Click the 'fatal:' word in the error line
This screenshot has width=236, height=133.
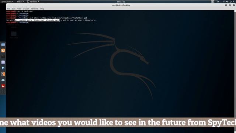click(10, 20)
